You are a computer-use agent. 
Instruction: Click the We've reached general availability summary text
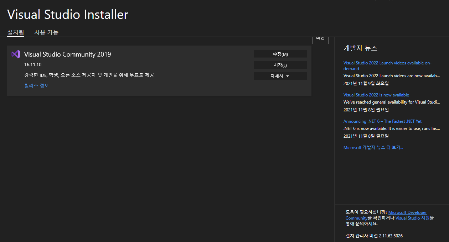click(392, 102)
